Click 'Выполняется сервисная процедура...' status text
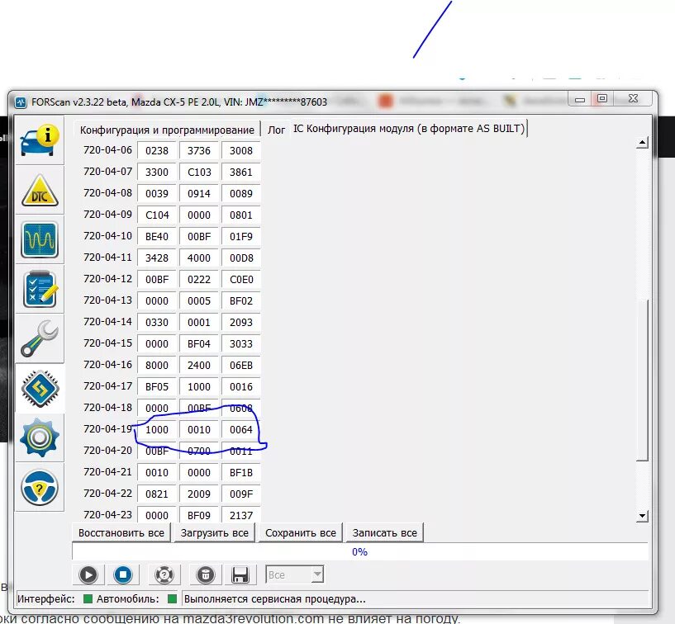 click(x=274, y=599)
